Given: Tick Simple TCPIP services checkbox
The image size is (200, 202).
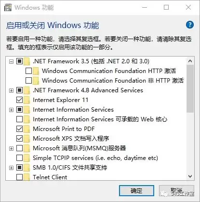Looking at the screenshot, I should click(19, 158).
